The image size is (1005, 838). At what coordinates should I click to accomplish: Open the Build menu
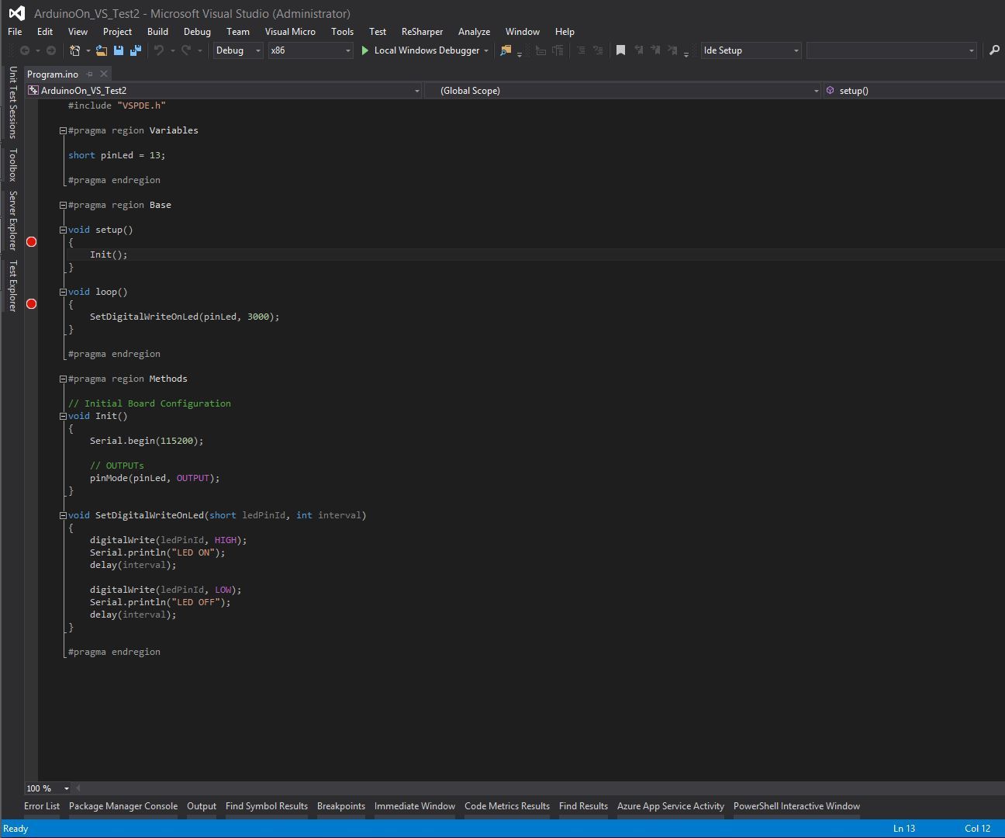click(157, 32)
